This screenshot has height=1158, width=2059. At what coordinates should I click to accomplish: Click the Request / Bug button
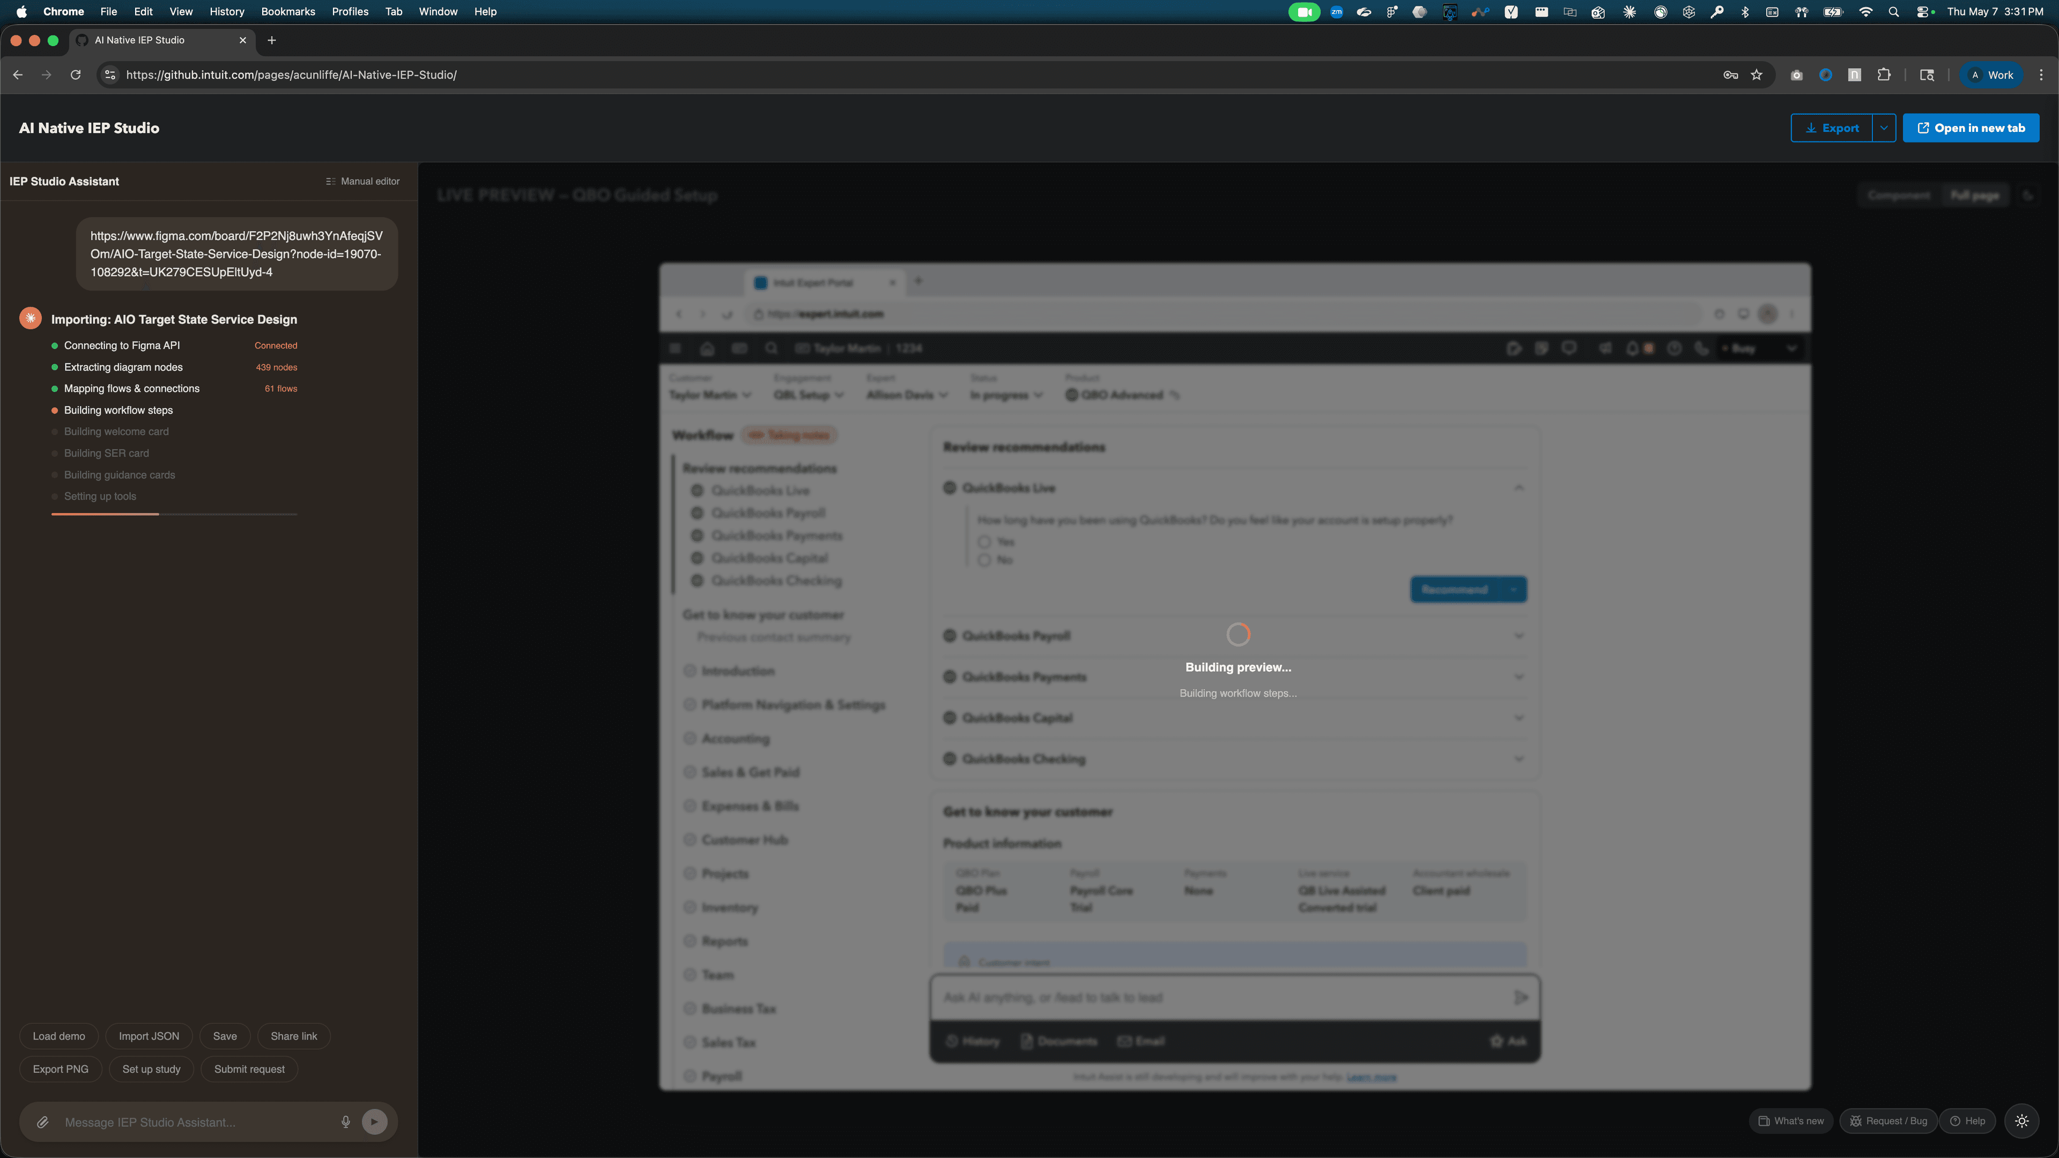pyautogui.click(x=1888, y=1120)
